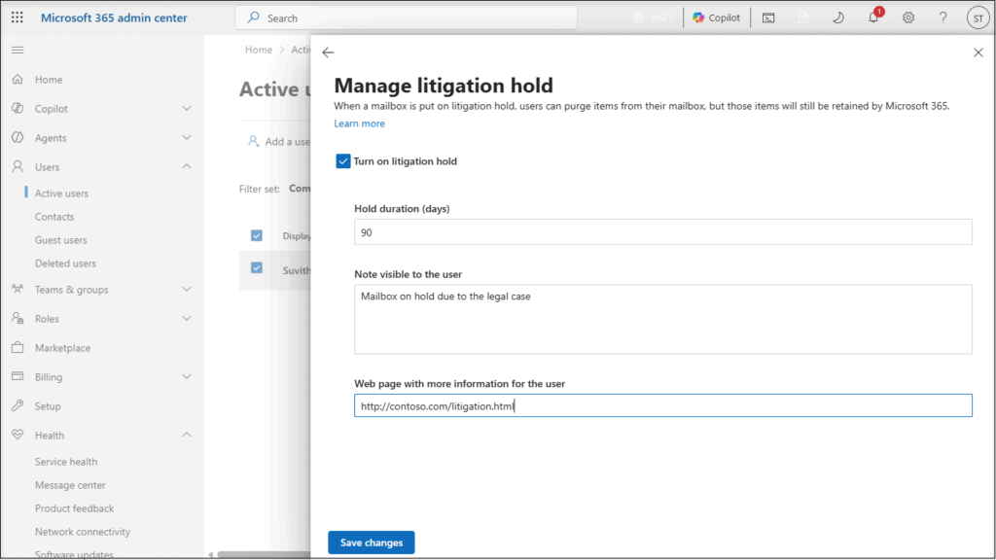Open Service health page
This screenshot has height=560, width=996.
(x=66, y=462)
